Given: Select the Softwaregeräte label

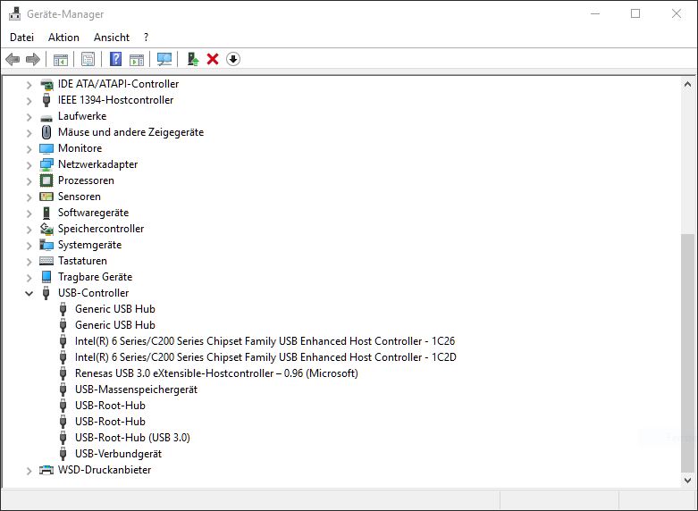Looking at the screenshot, I should tap(94, 213).
